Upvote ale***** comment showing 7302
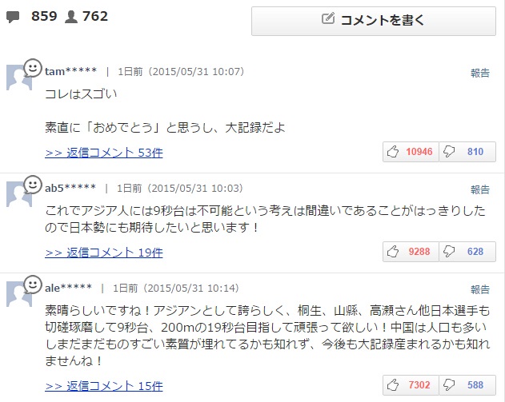505x402 pixels. [x=411, y=385]
